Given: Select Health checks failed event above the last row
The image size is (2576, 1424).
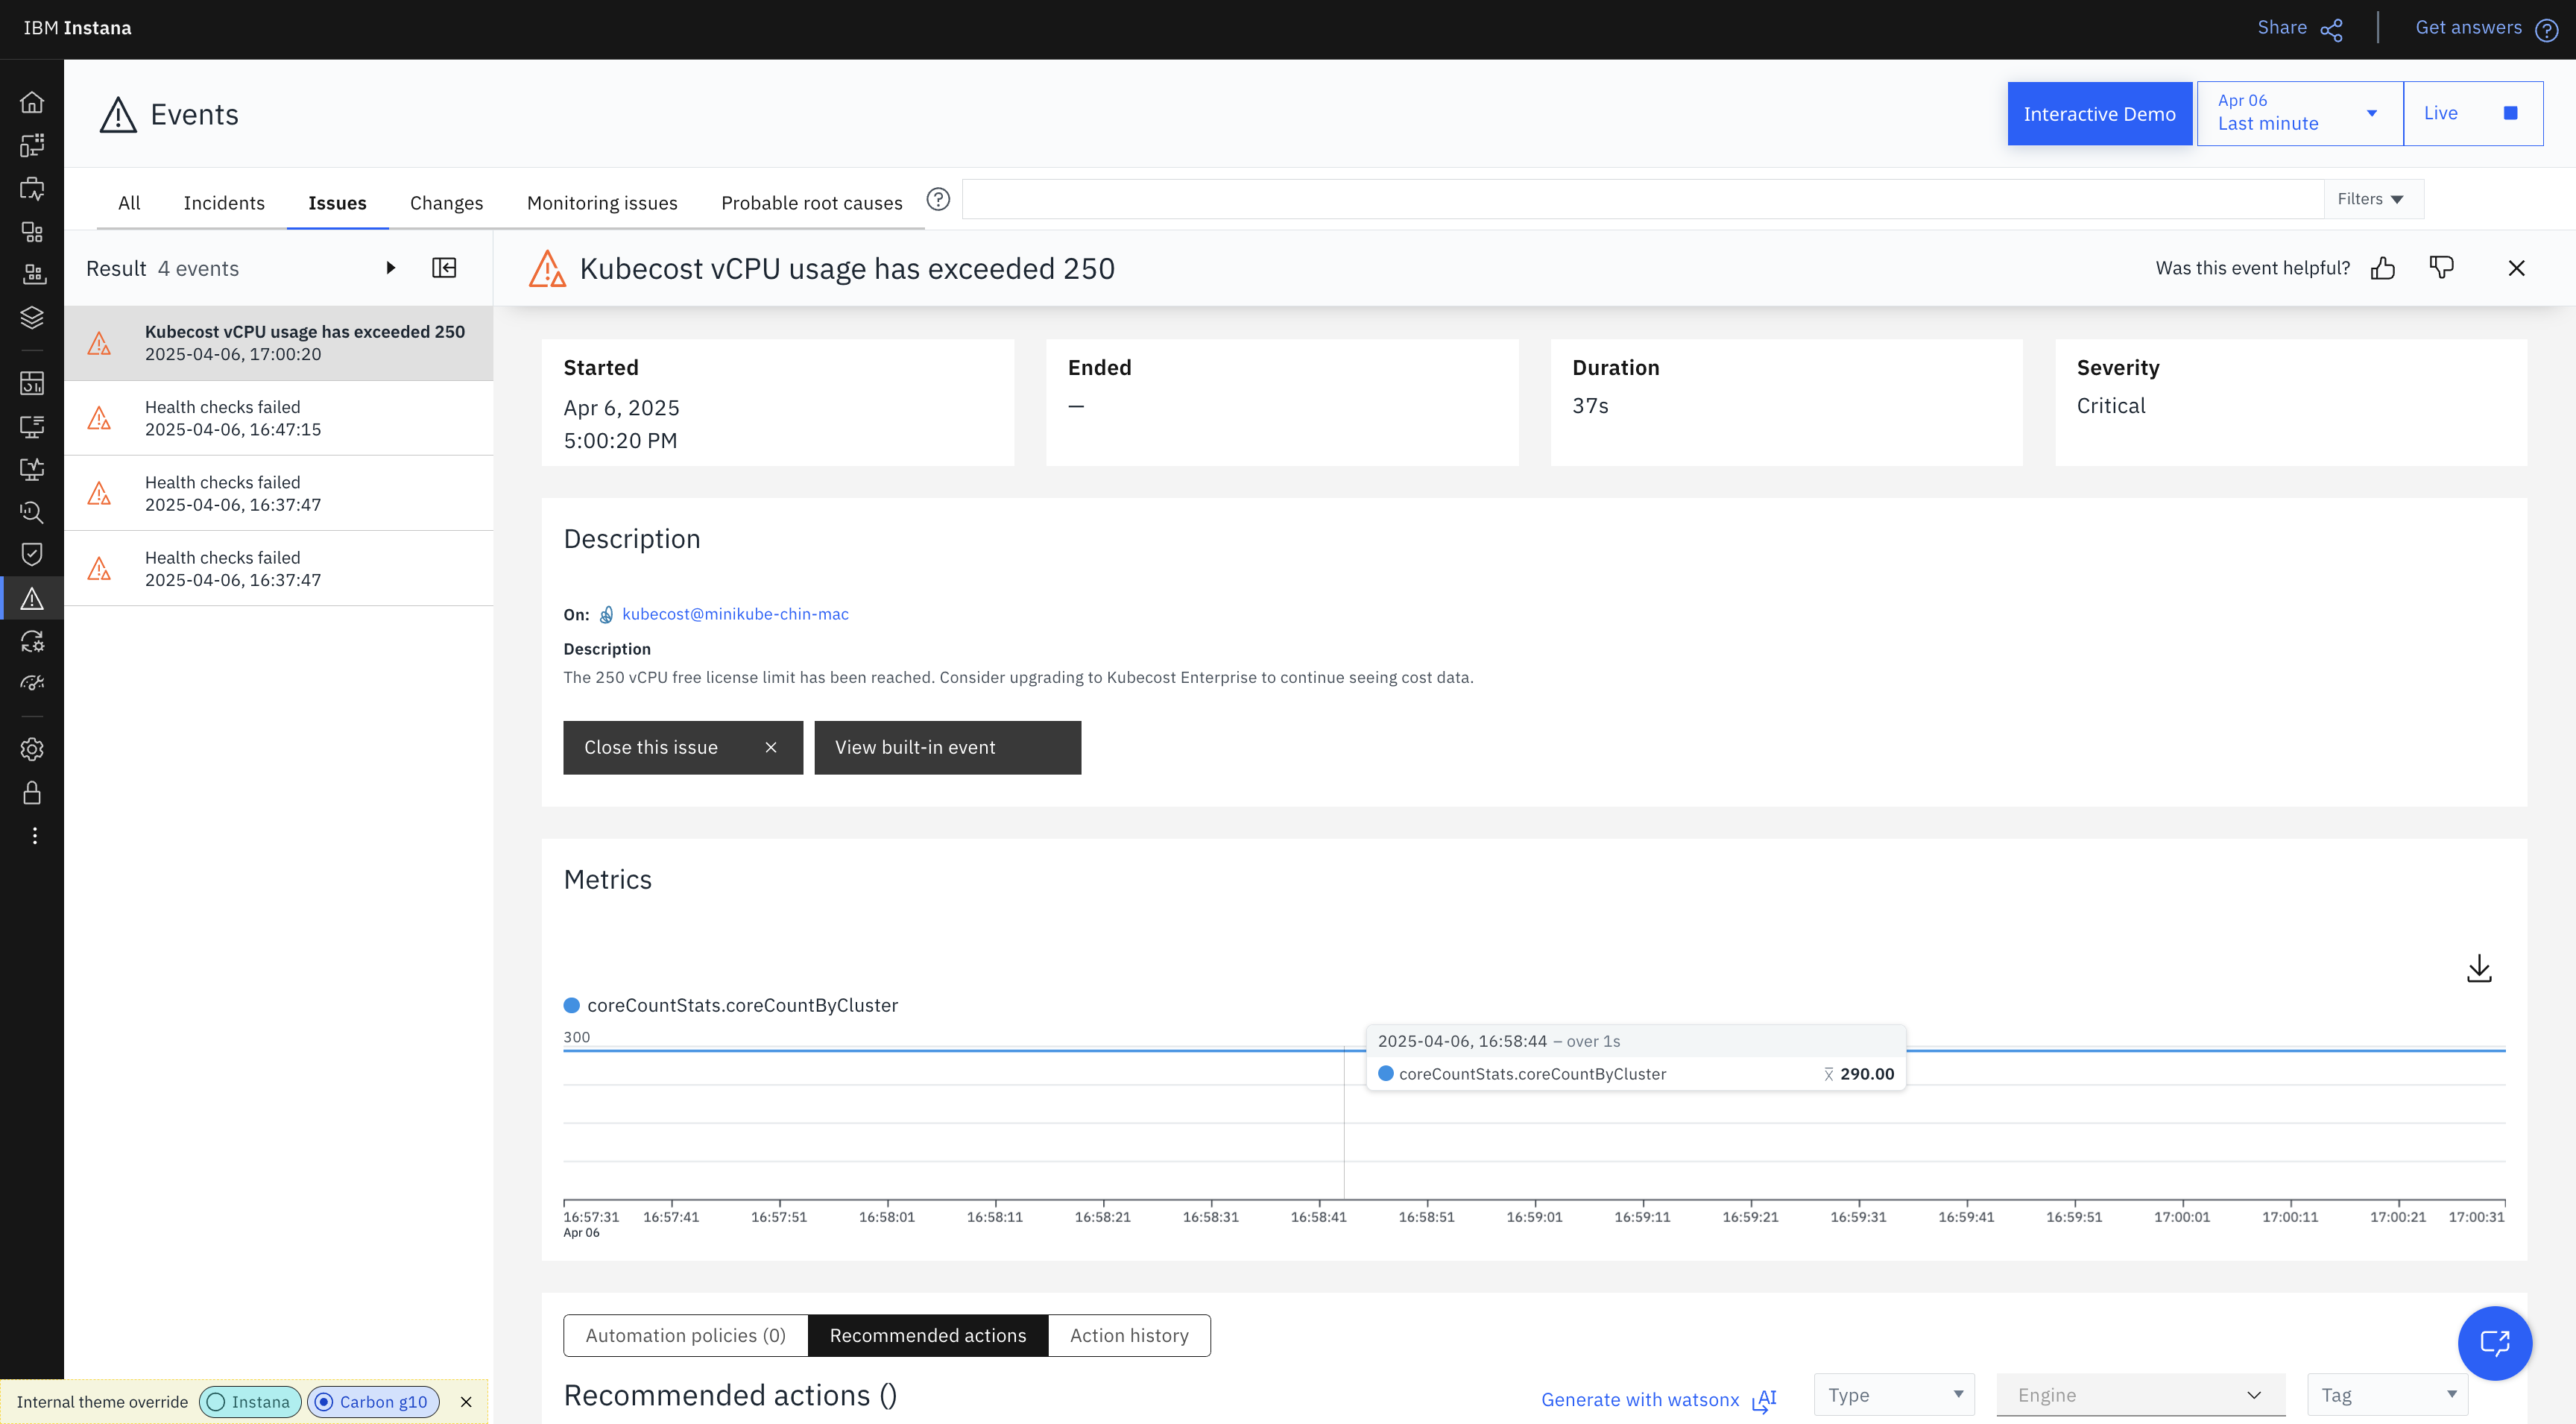Looking at the screenshot, I should click(x=279, y=493).
